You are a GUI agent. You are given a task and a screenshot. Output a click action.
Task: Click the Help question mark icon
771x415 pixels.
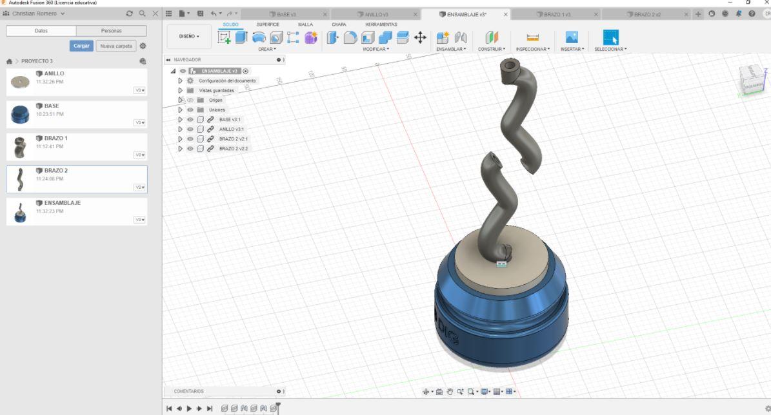coord(752,14)
